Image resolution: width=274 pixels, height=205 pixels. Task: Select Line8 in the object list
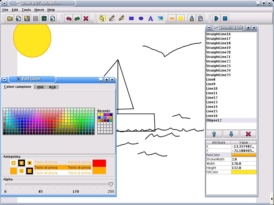(x=231, y=79)
